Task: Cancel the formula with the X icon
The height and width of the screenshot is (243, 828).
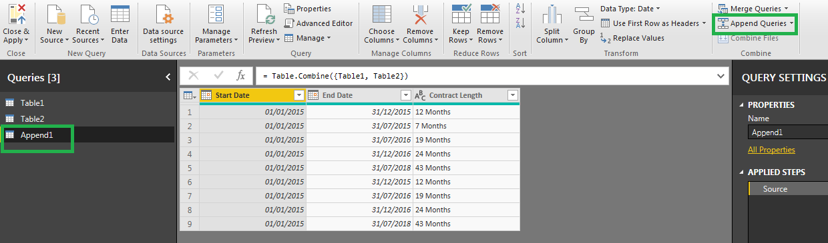Action: [194, 76]
